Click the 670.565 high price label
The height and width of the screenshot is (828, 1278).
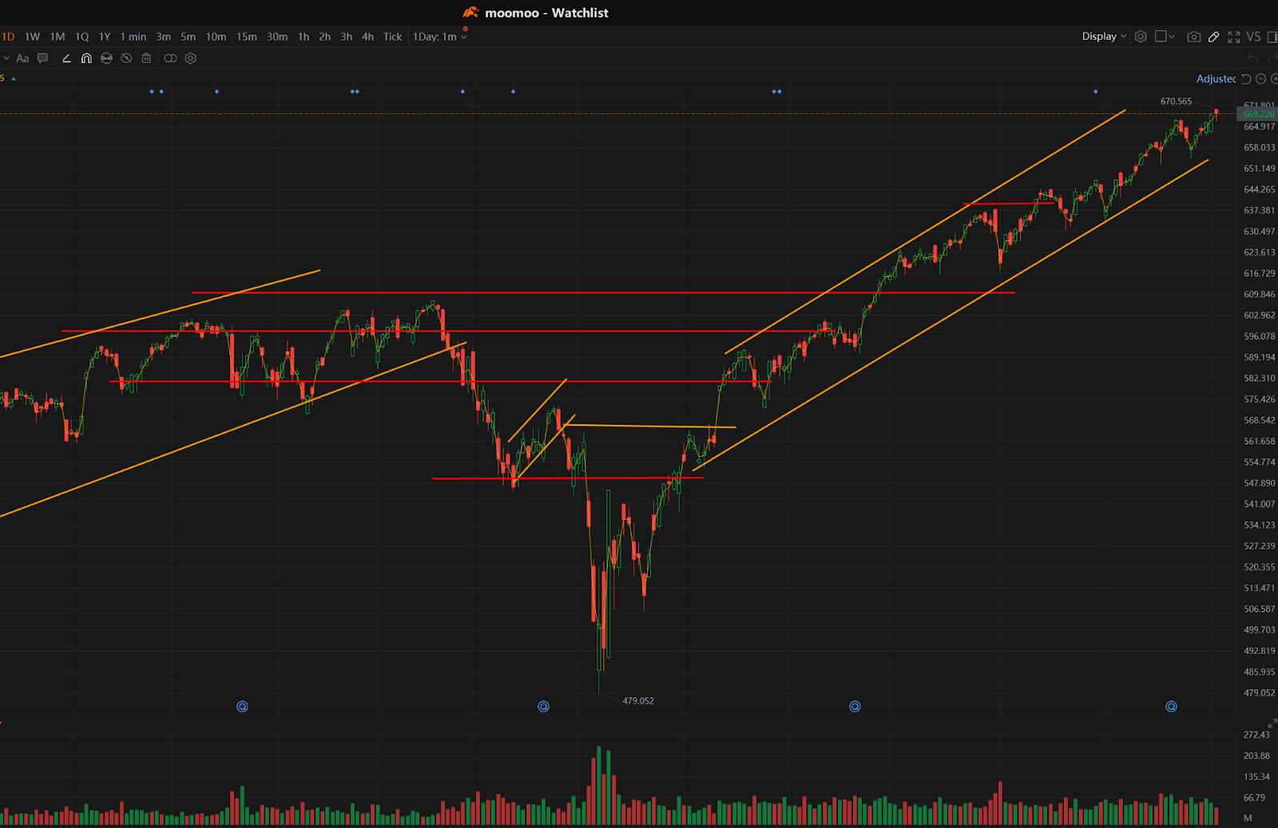point(1176,101)
